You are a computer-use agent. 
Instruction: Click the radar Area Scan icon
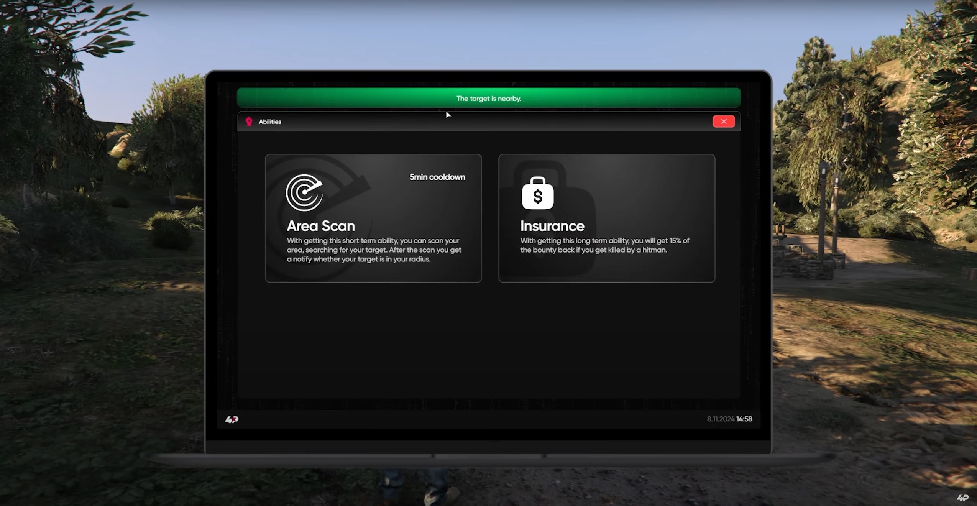tap(304, 192)
